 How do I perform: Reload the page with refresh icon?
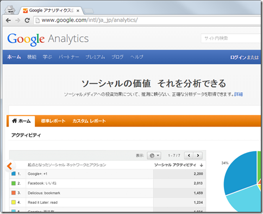click(27, 20)
